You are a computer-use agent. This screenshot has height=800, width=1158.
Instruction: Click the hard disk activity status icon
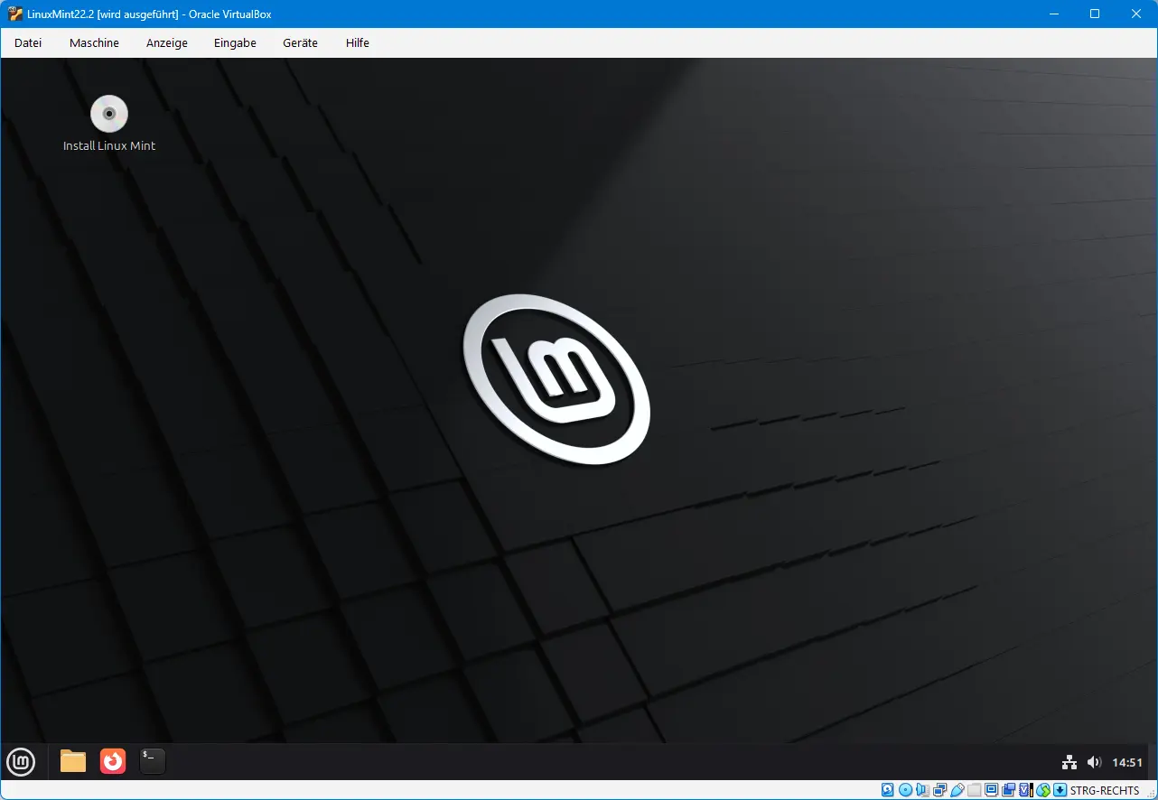pyautogui.click(x=888, y=789)
